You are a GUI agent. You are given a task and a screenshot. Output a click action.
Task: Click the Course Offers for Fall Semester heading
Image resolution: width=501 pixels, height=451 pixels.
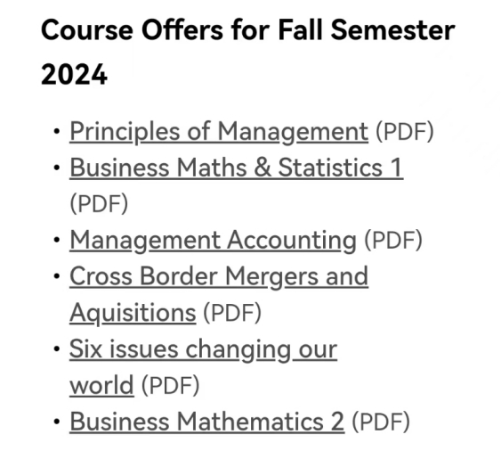click(248, 30)
